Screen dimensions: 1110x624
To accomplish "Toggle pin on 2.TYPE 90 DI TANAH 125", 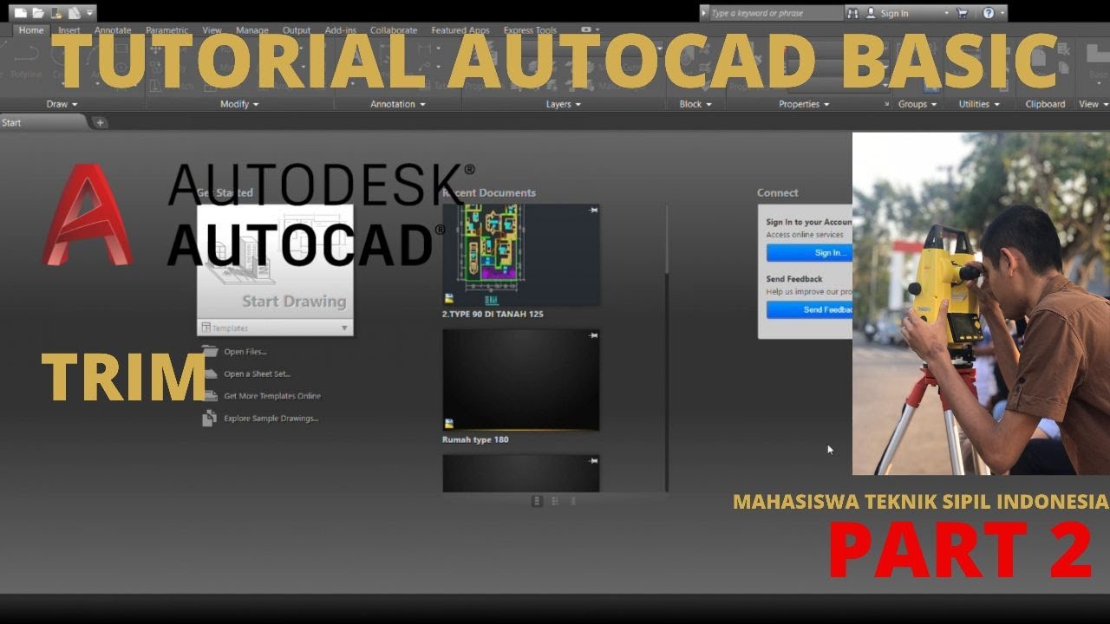I will (592, 211).
